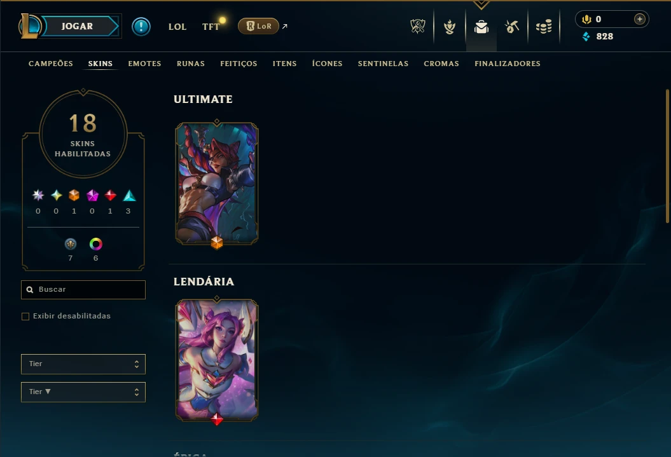Click the Buscar search field

pyautogui.click(x=83, y=290)
